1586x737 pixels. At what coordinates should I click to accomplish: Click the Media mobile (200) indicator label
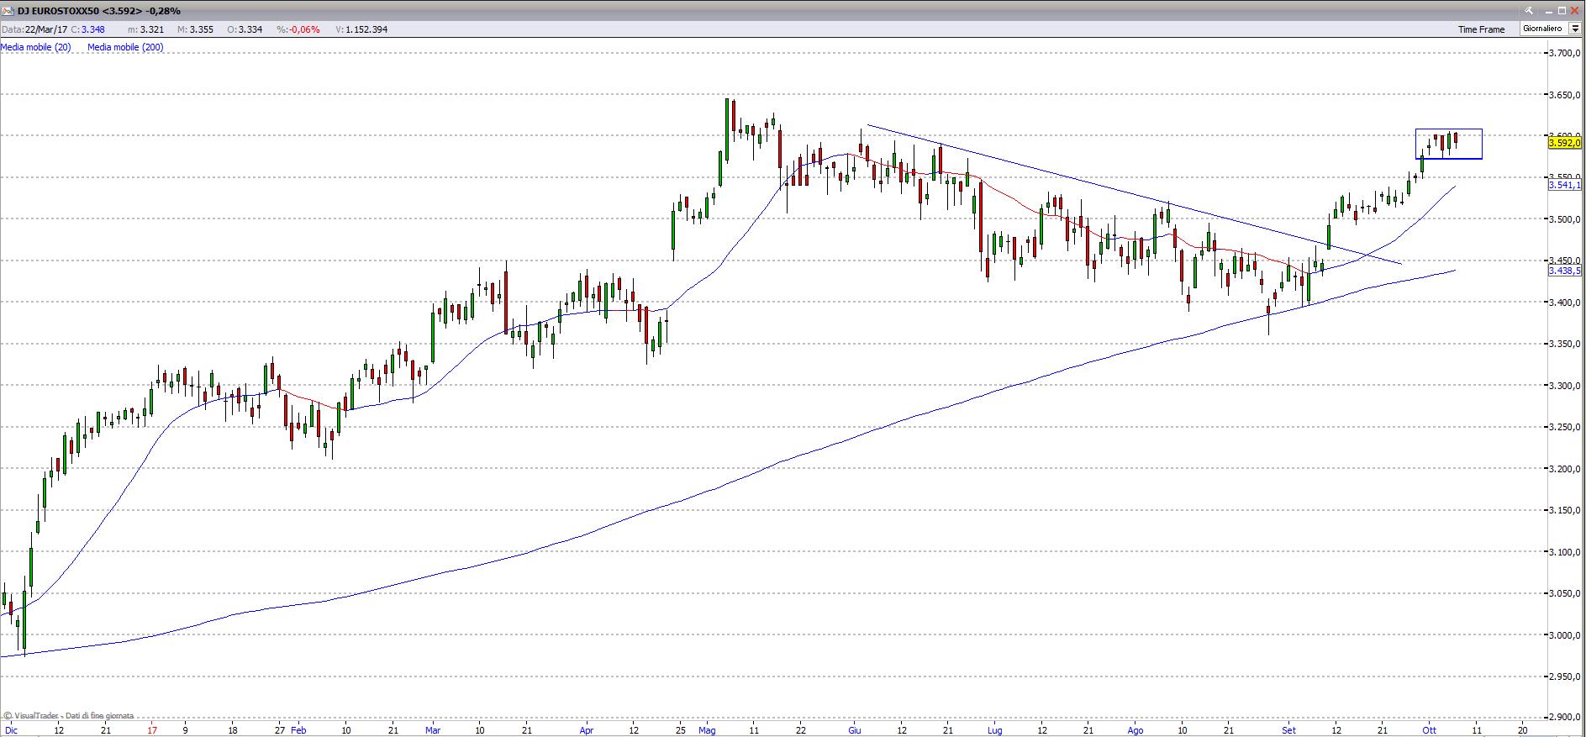(126, 47)
